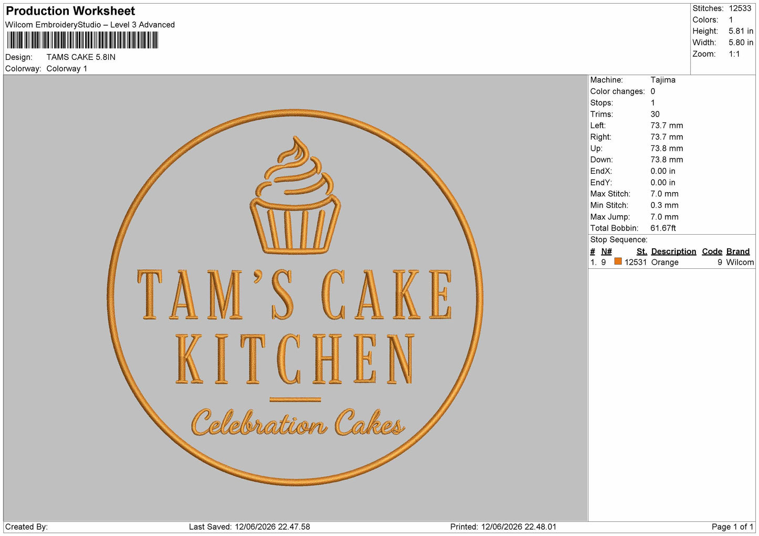Click the Max Stitch value '7.0 mm'
The image size is (759, 536).
(x=664, y=194)
